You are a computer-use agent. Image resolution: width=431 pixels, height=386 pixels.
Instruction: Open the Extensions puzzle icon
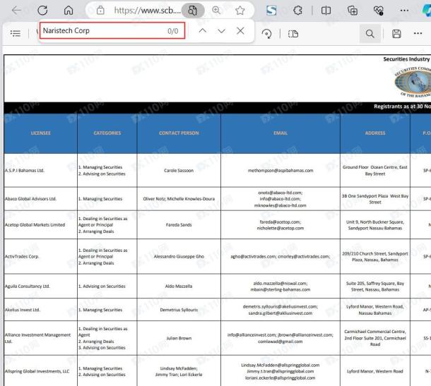tap(297, 11)
